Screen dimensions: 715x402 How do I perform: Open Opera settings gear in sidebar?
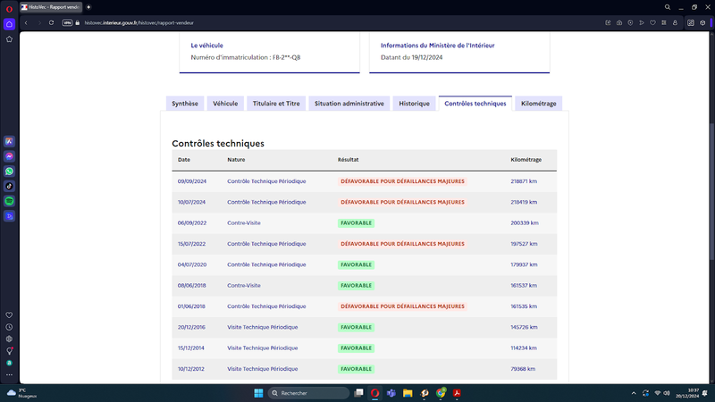click(9, 339)
